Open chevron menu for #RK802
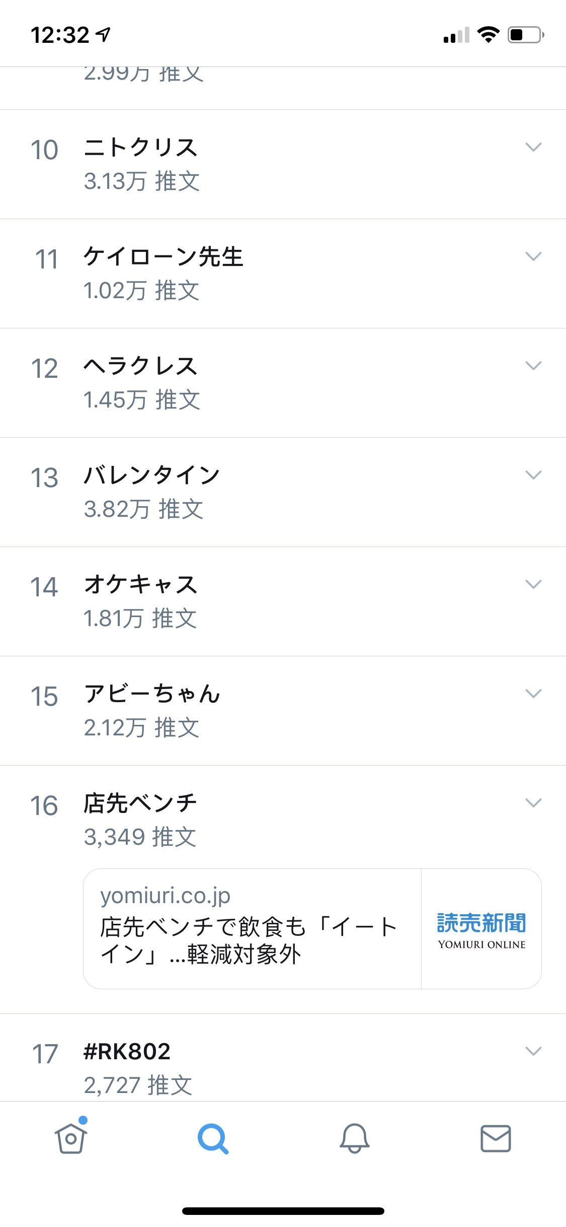This screenshot has width=566, height=1227. [x=533, y=1051]
